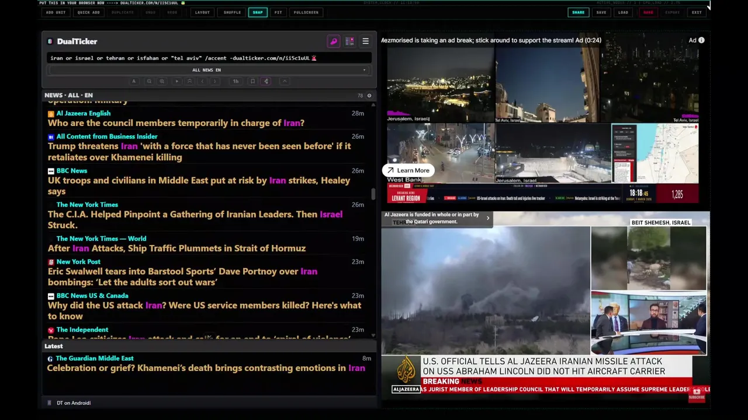Open the hamburger menu in DualTicker header

[365, 41]
